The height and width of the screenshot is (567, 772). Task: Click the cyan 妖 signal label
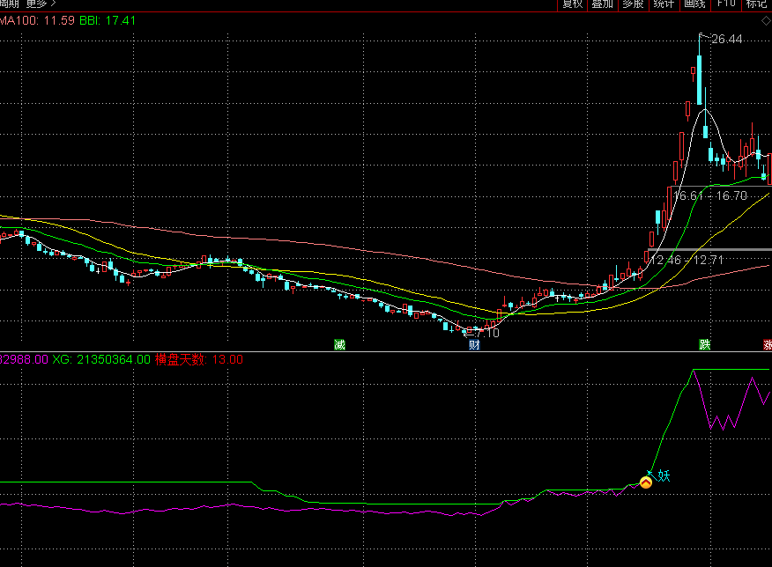(x=664, y=475)
